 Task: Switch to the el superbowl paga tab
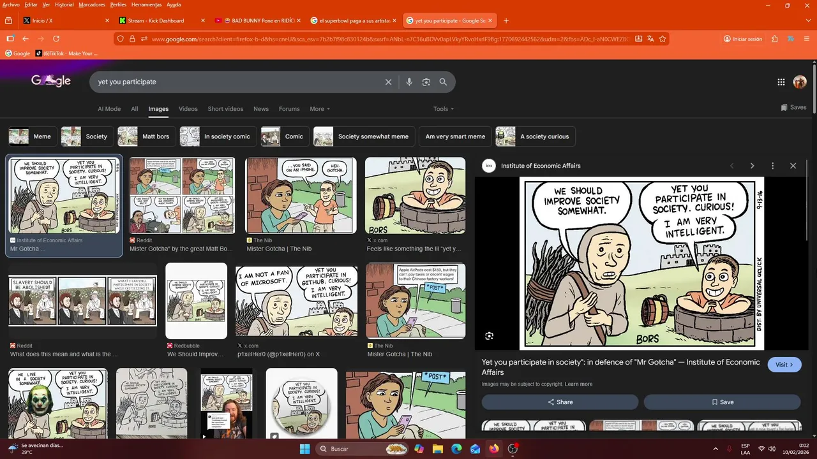[x=353, y=20]
